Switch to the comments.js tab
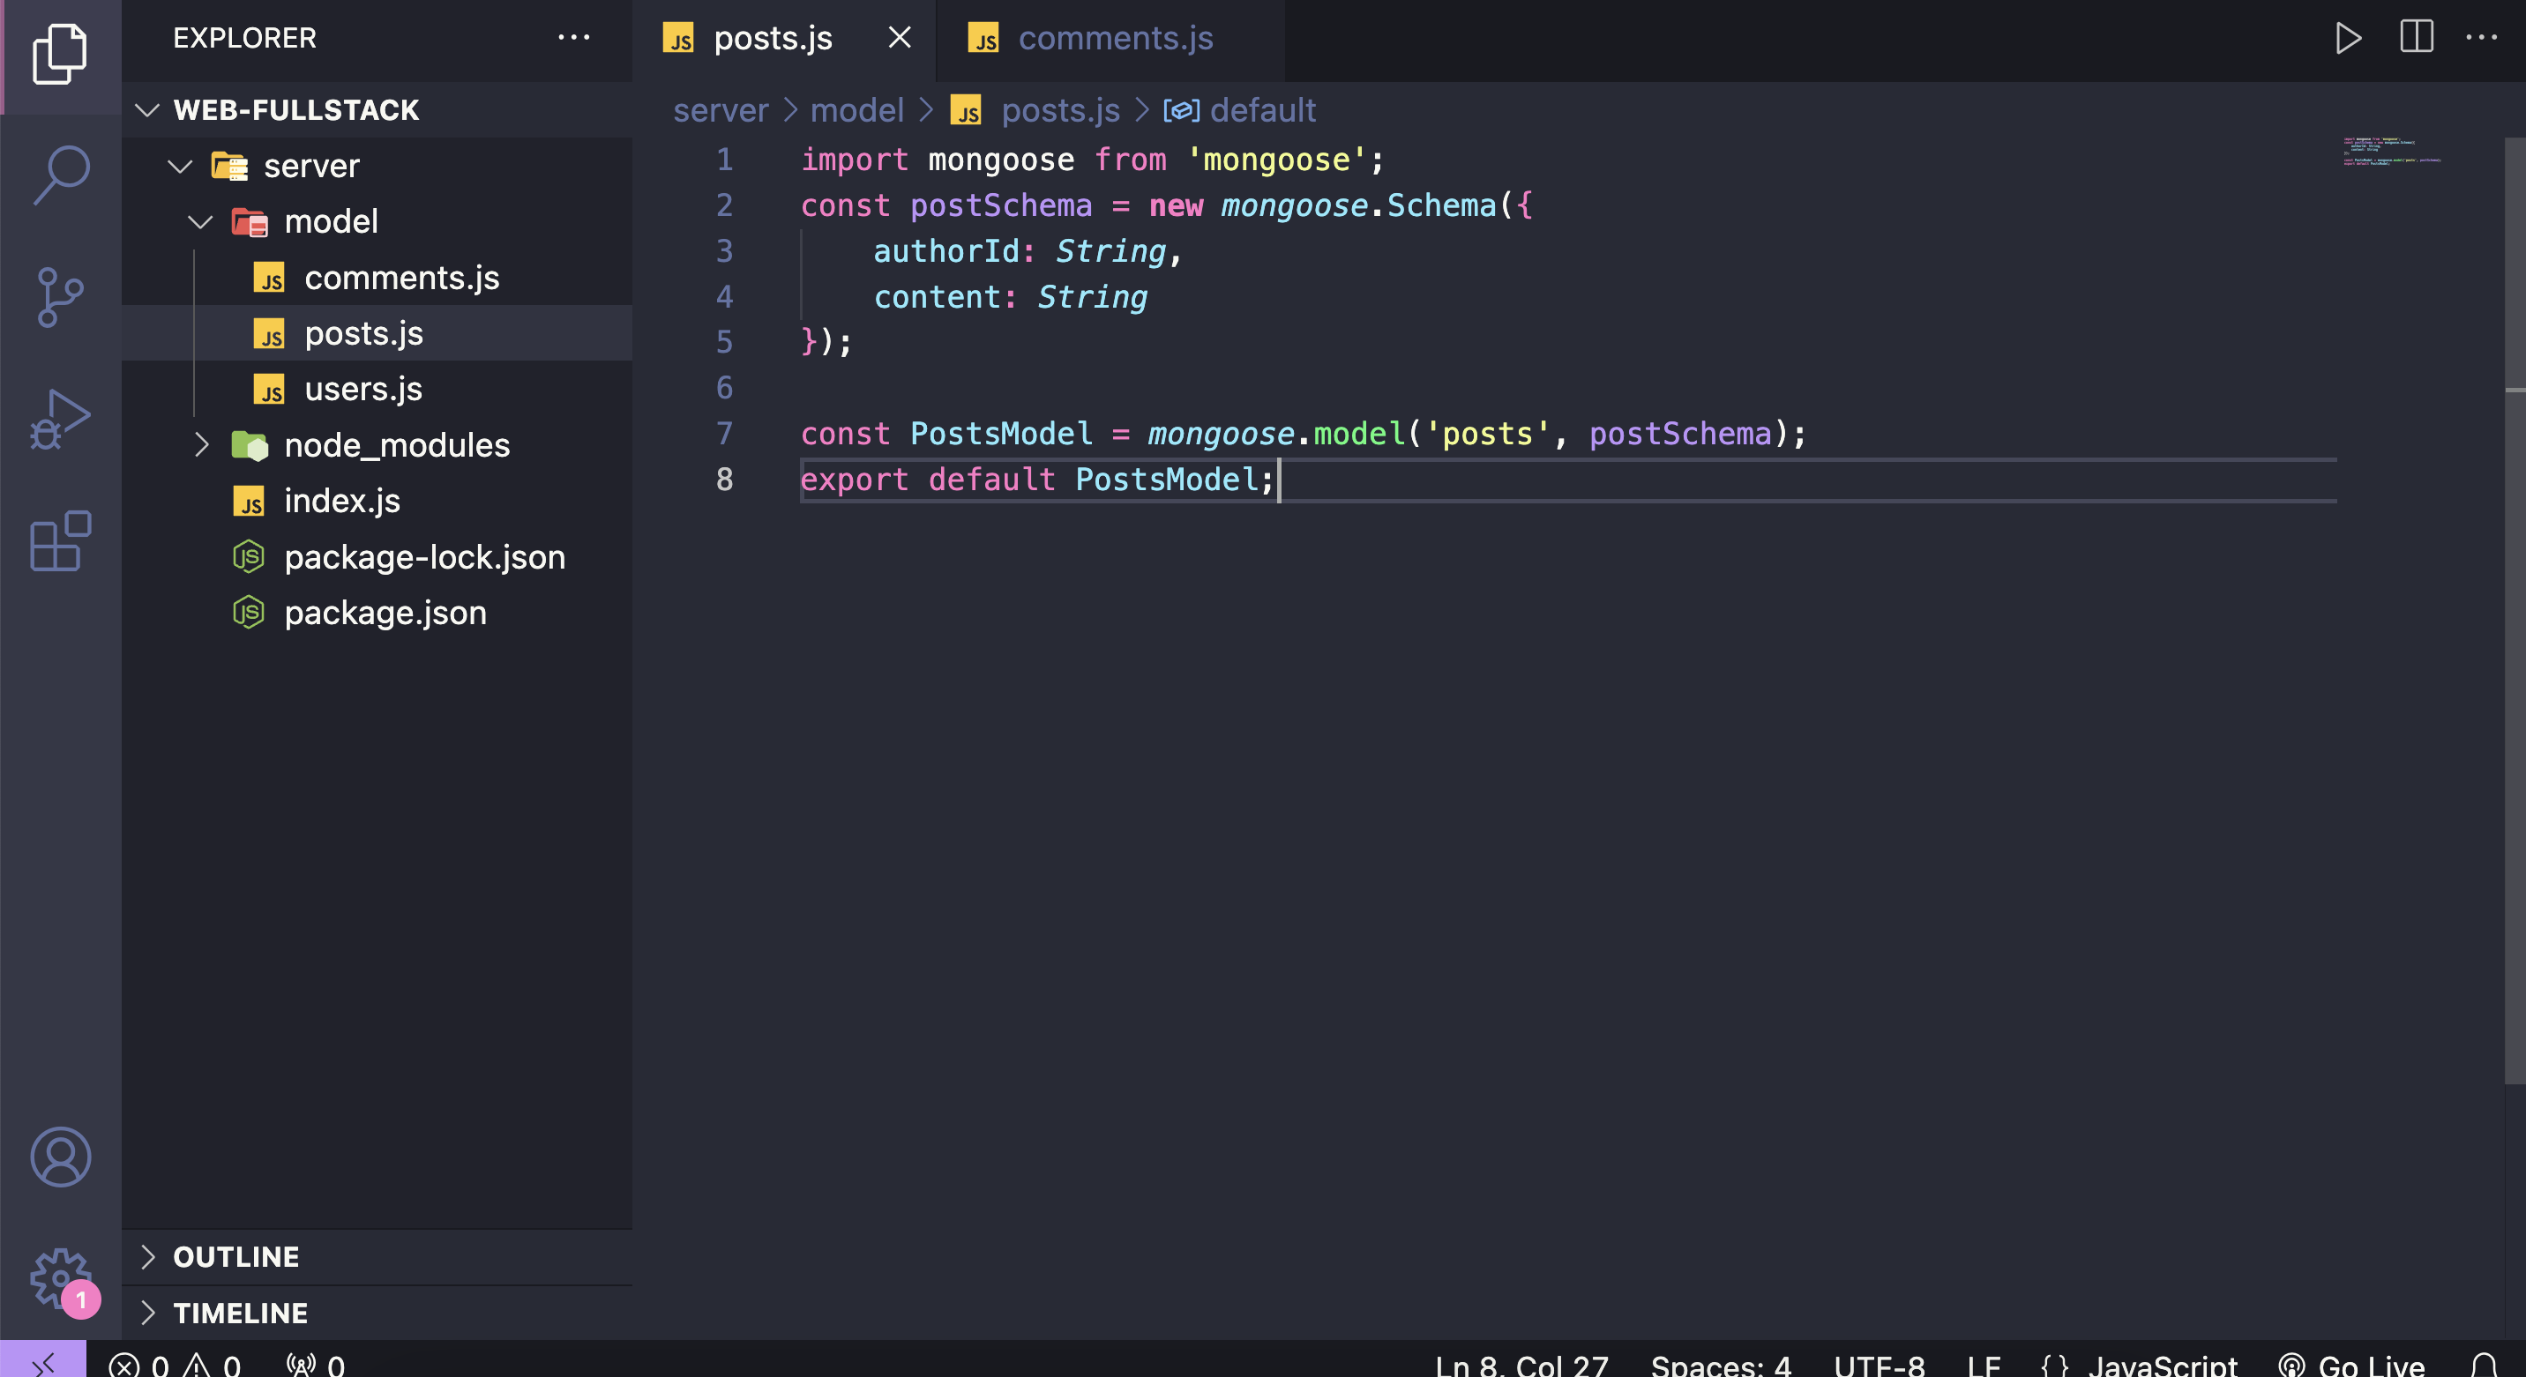The image size is (2526, 1377). (x=1114, y=38)
